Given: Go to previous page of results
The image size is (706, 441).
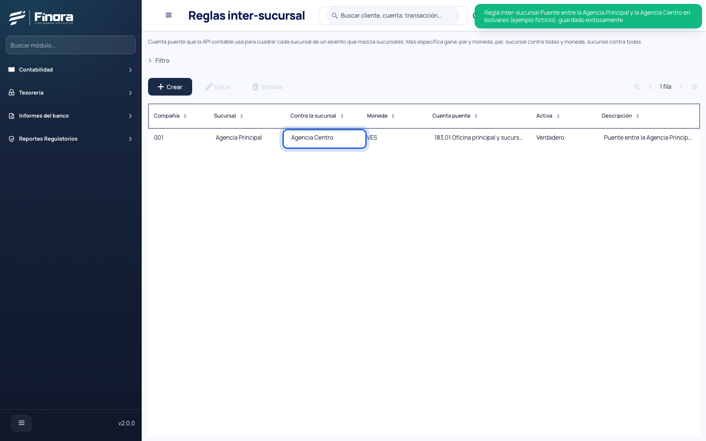Looking at the screenshot, I should point(651,87).
